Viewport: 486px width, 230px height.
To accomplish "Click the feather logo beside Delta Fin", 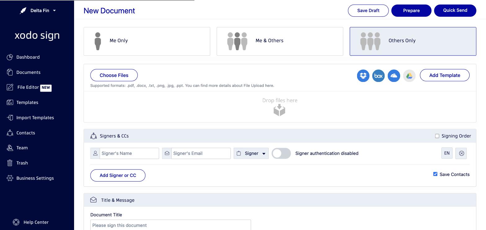I will click(x=23, y=11).
